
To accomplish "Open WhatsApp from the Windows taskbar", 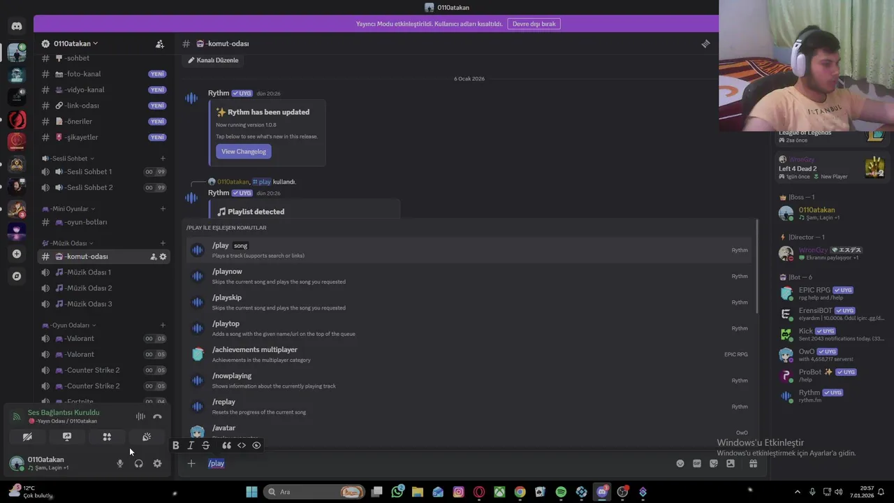I will tap(397, 492).
